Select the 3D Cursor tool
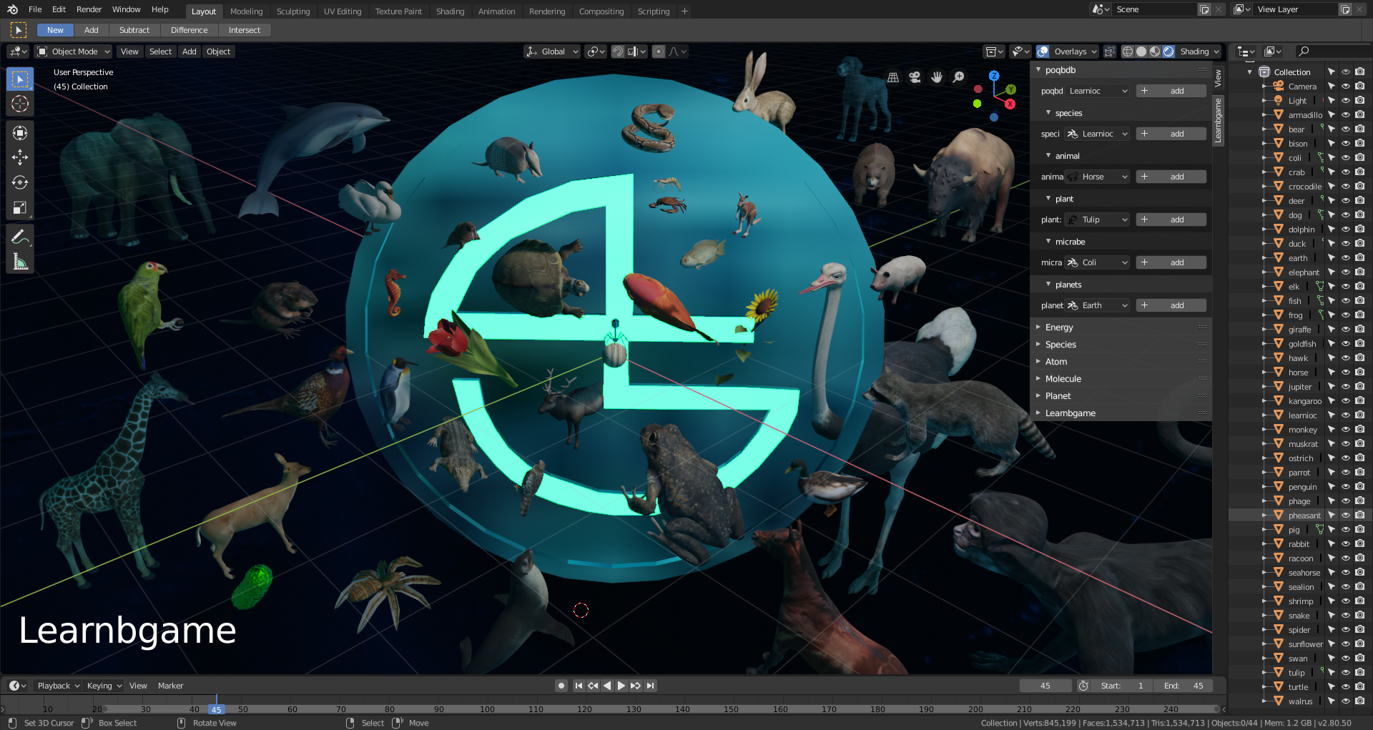 point(20,104)
